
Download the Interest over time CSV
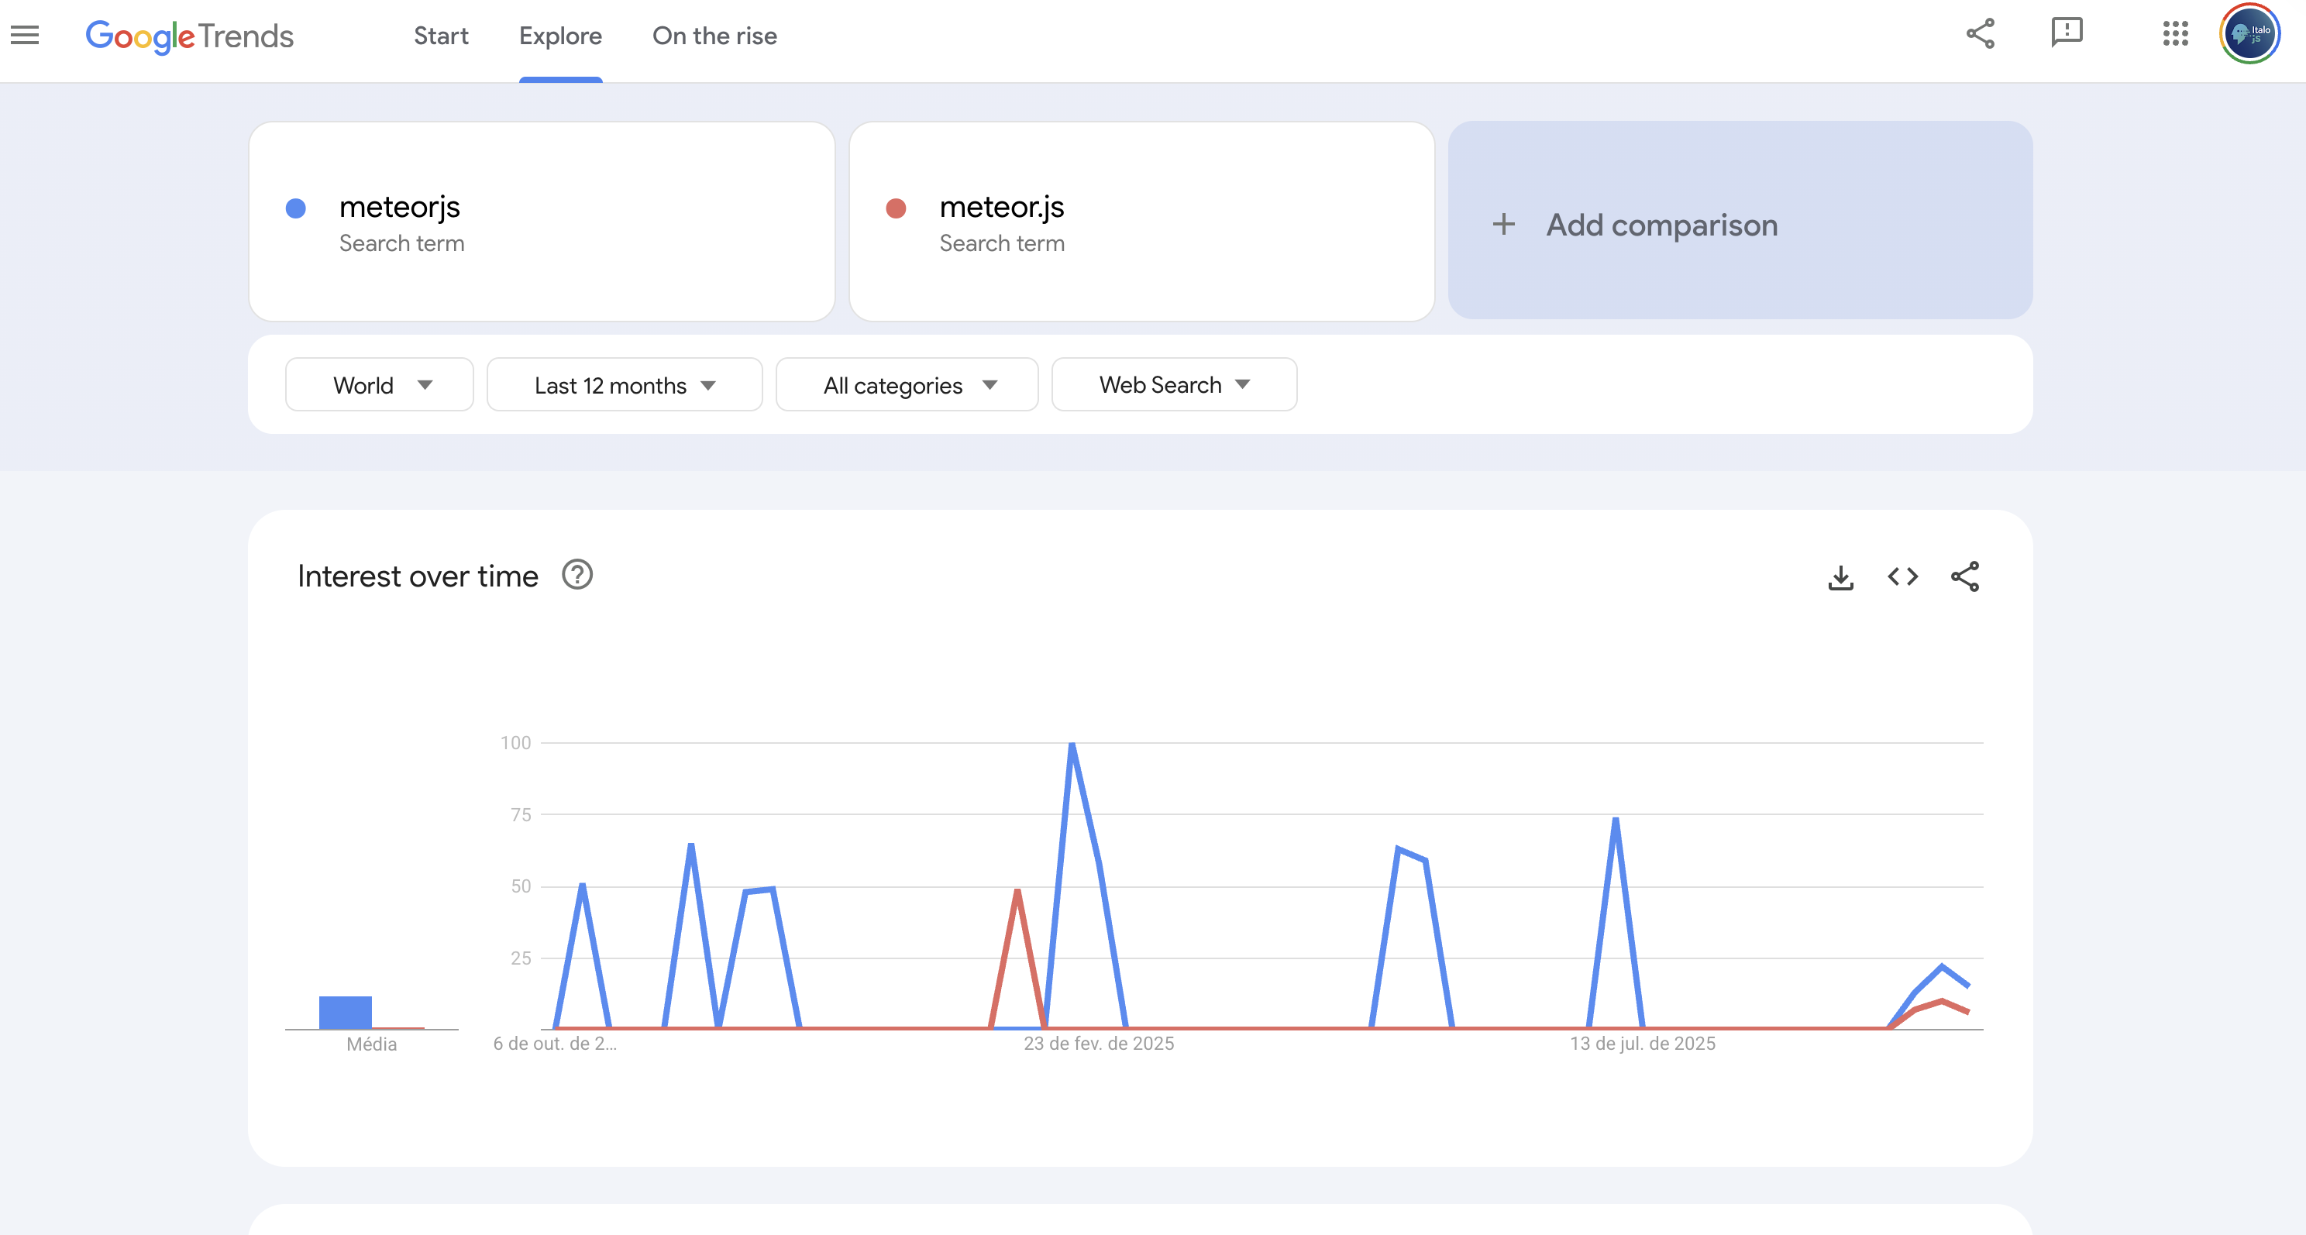tap(1840, 577)
